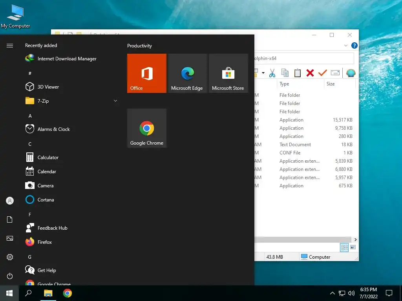
Task: Click the Cut scissors icon in file manager
Action: [272, 73]
